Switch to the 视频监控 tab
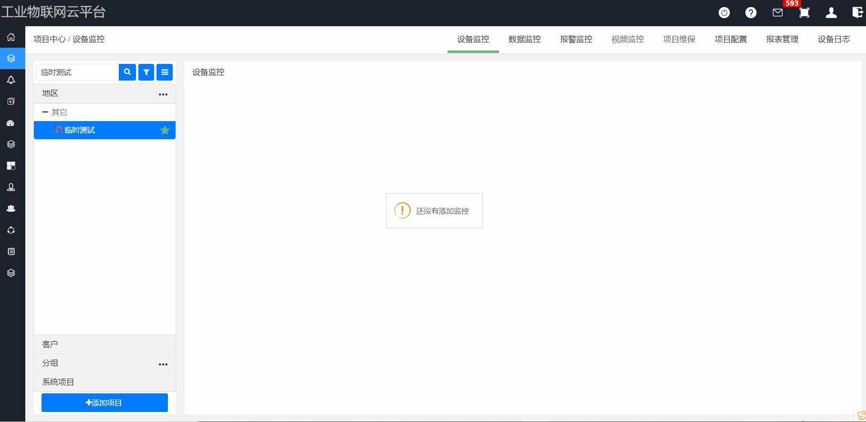 (628, 39)
